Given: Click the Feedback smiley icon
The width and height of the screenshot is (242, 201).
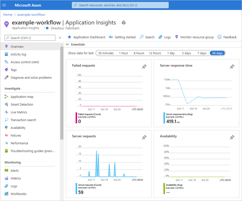Looking at the screenshot, I should [x=220, y=37].
